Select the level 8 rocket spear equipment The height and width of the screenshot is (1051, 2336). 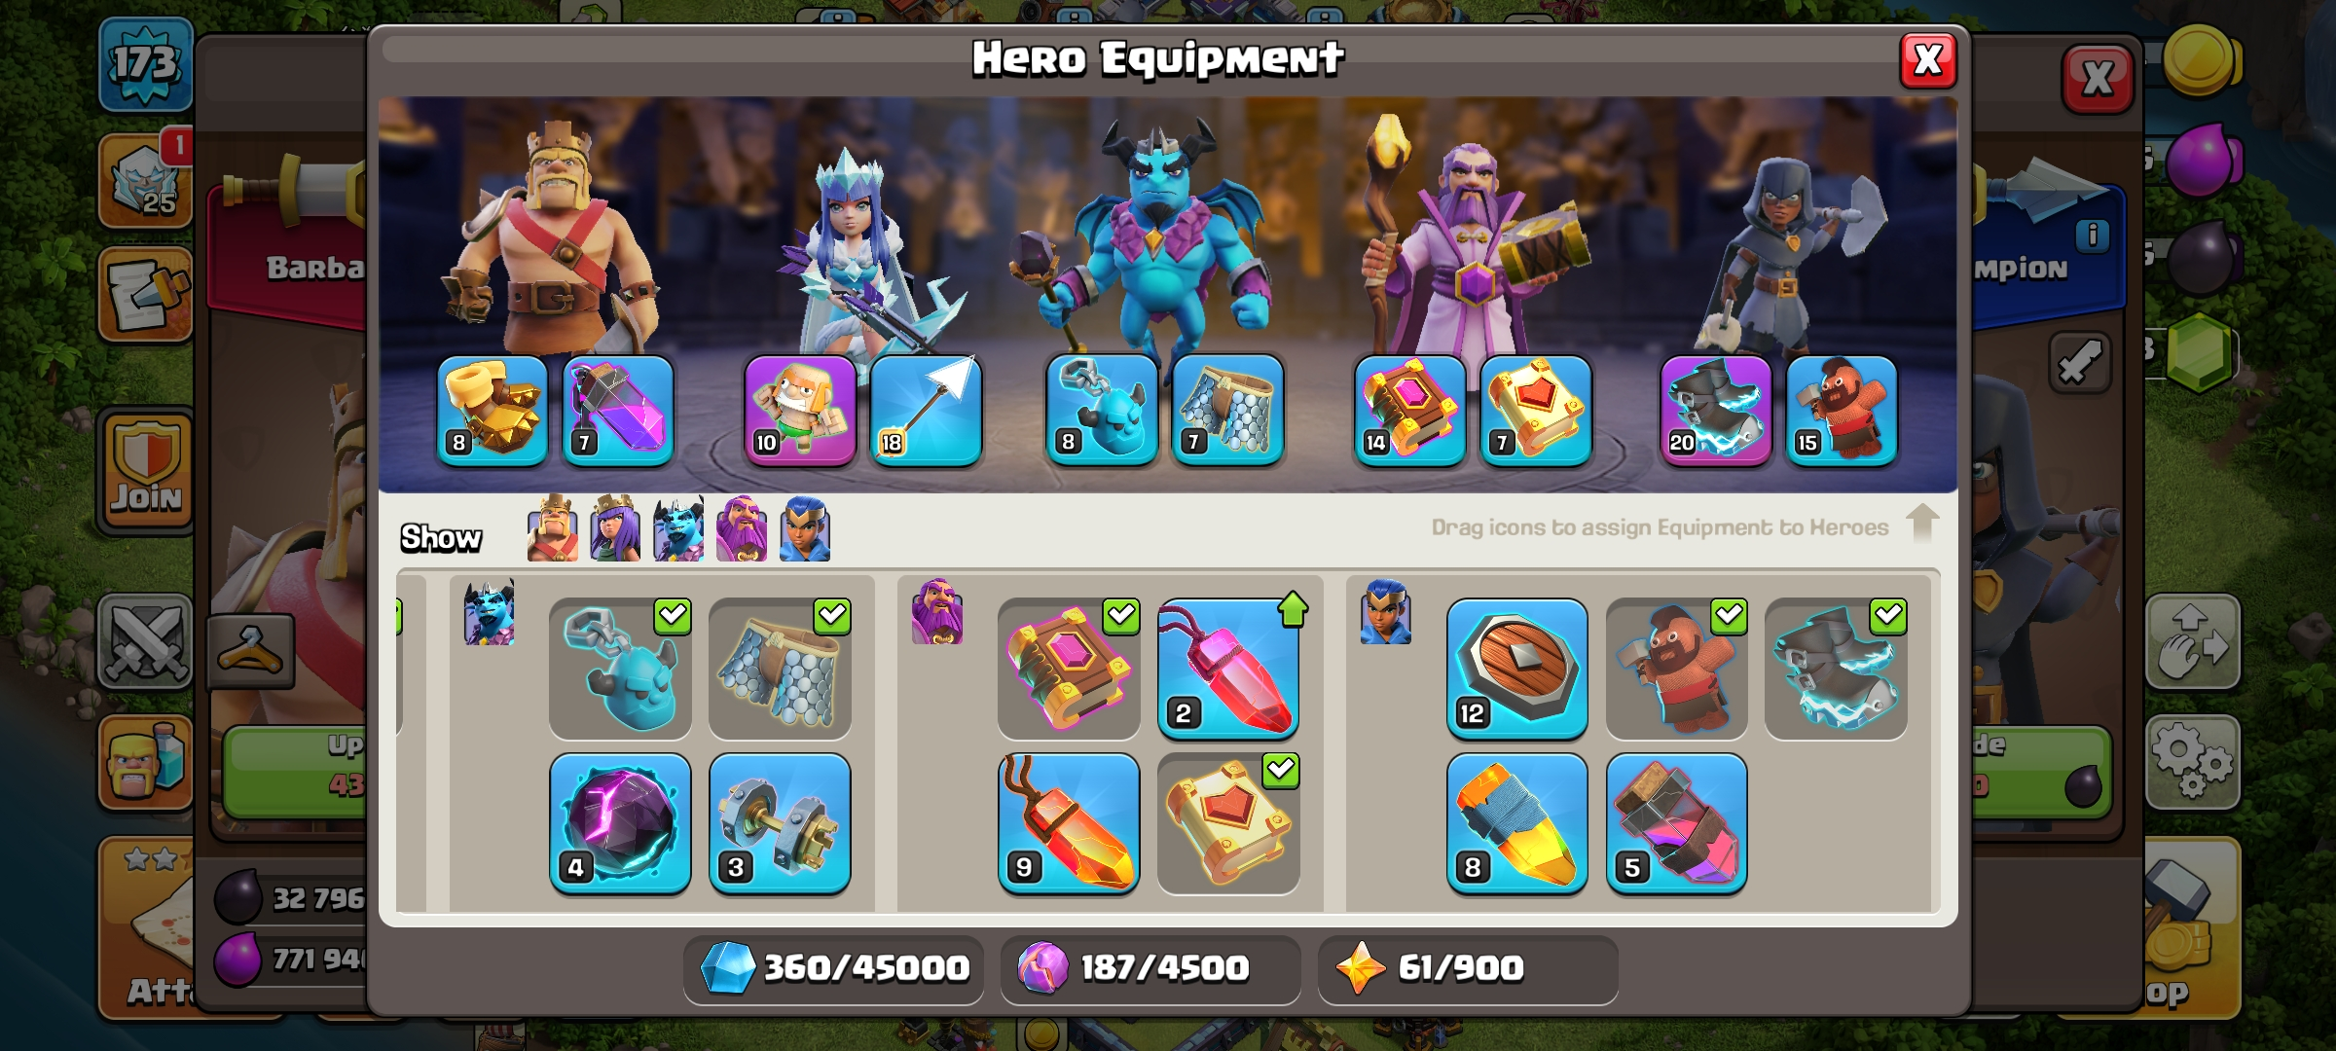tap(1516, 823)
